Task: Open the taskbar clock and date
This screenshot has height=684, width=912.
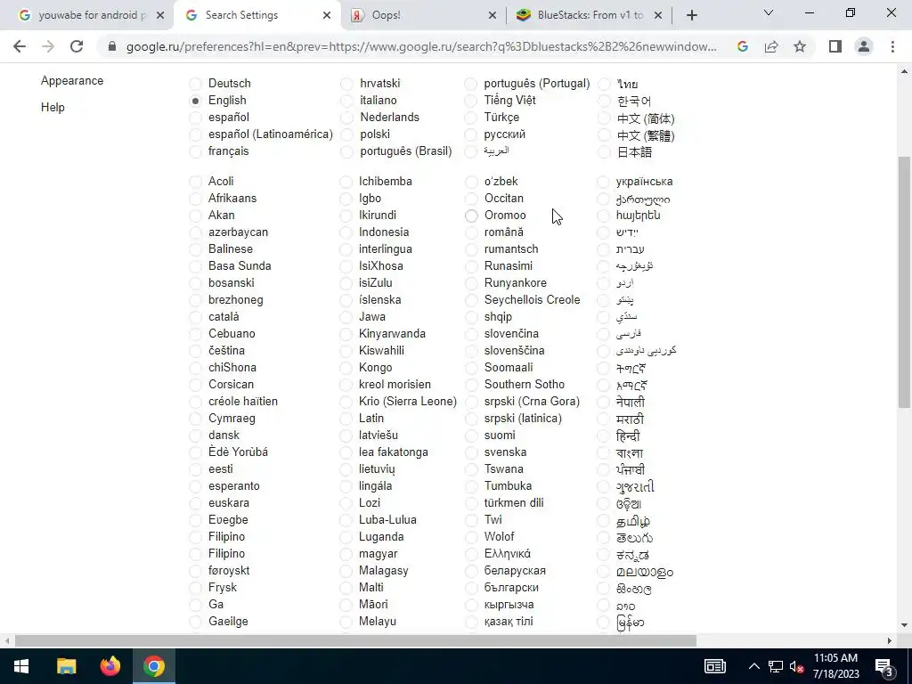Action: pos(835,666)
